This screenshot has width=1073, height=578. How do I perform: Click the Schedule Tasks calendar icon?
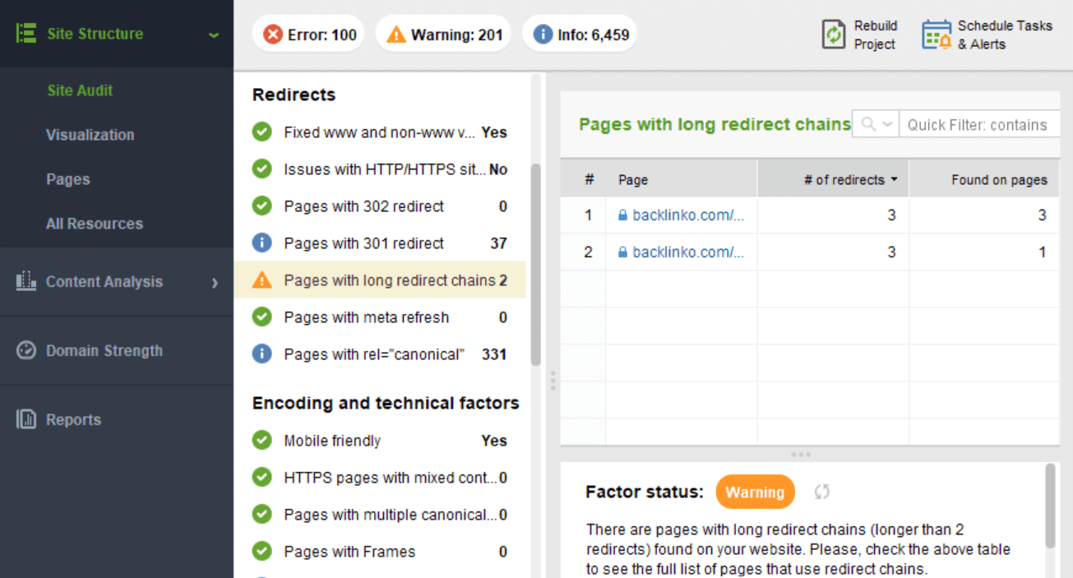pos(936,35)
